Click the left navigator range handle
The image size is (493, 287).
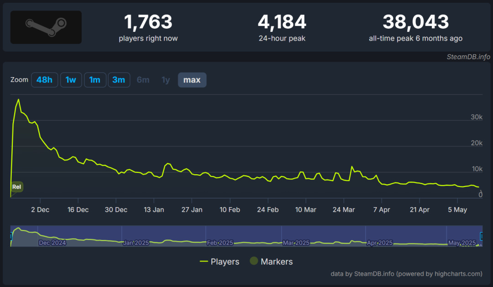11,236
